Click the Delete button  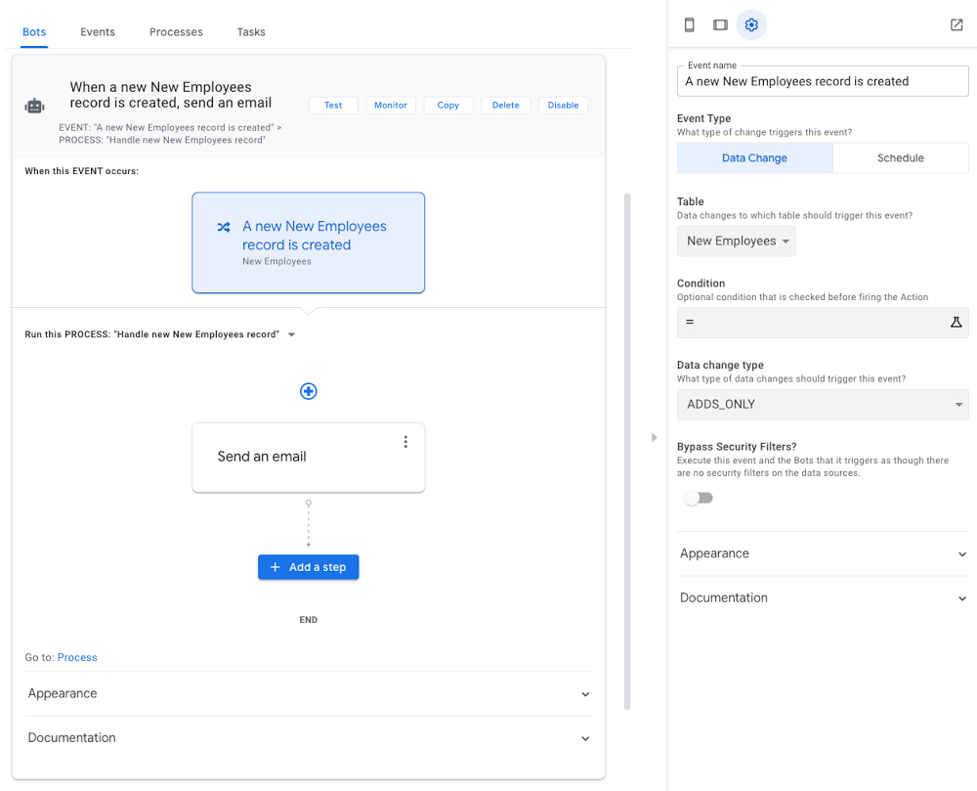pos(505,106)
